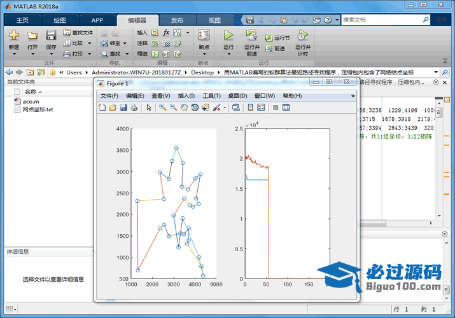Screen dimensions: 455x318
Task: Click the Breakpoints (断点) icon
Action: (x=204, y=35)
